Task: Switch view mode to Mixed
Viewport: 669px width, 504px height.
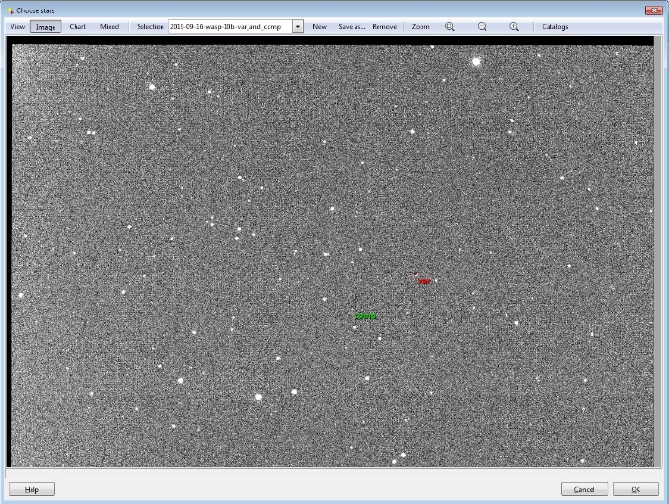Action: pos(110,27)
